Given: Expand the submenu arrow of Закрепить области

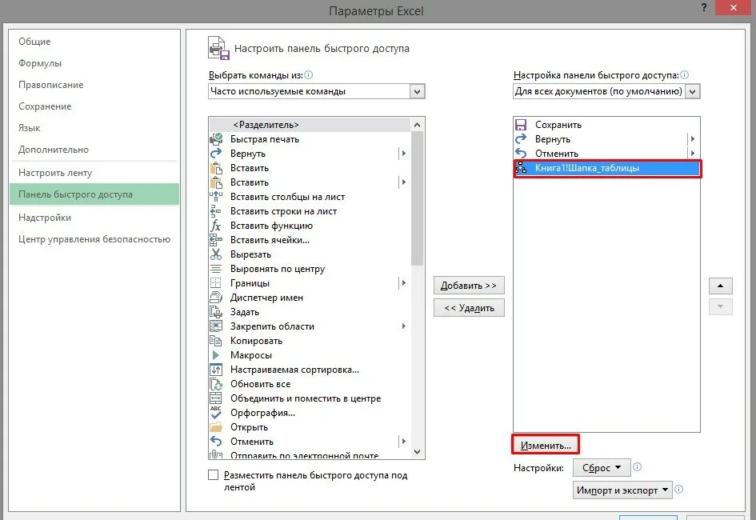Looking at the screenshot, I should pyautogui.click(x=403, y=326).
